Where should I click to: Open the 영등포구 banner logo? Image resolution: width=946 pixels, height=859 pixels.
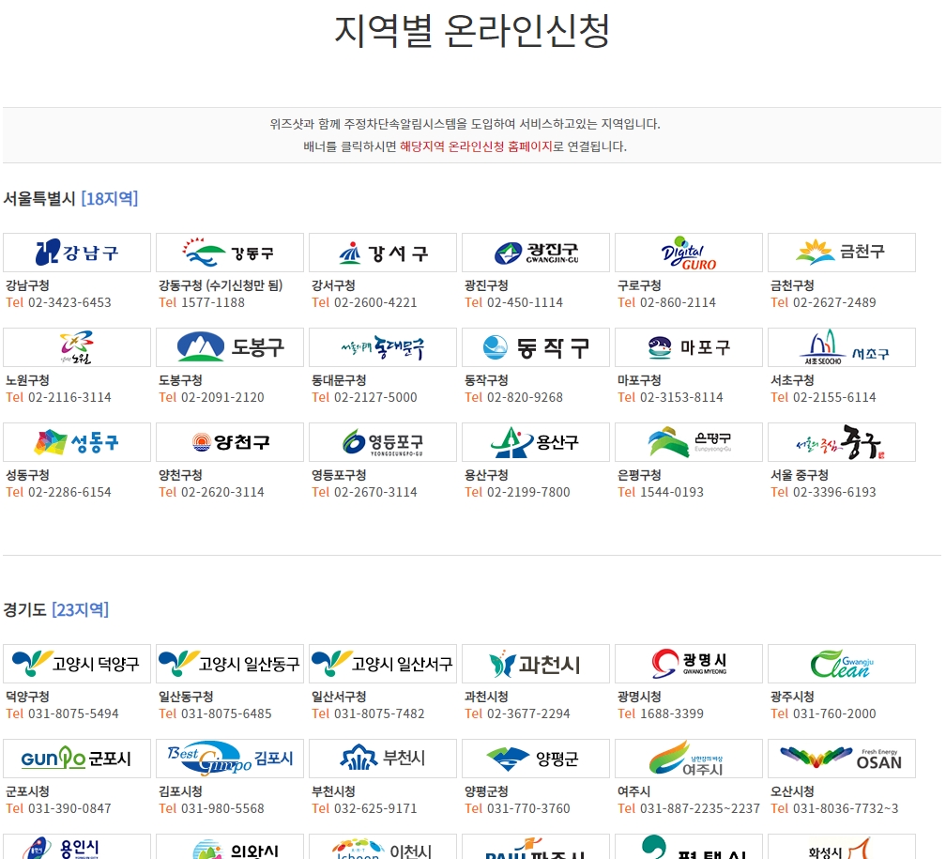[383, 442]
